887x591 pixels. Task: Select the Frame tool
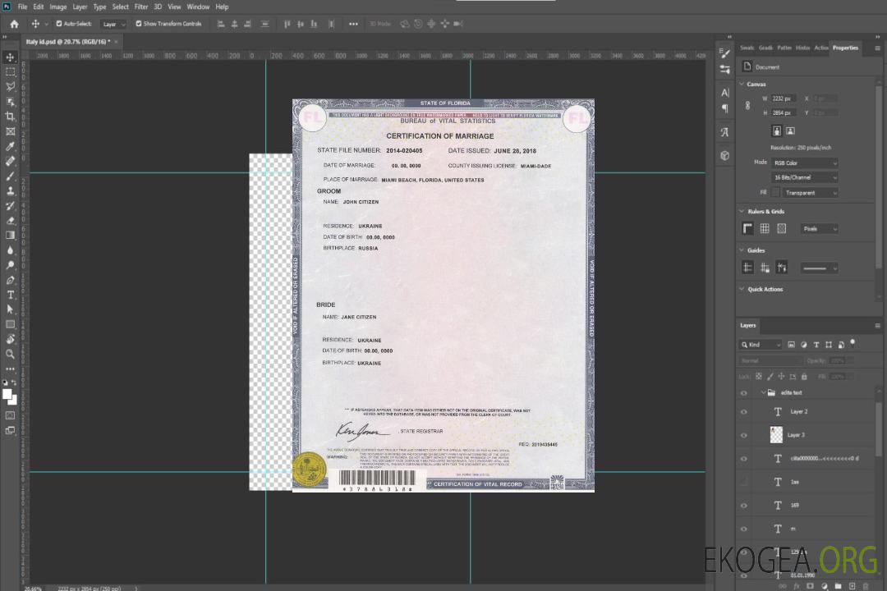tap(10, 131)
